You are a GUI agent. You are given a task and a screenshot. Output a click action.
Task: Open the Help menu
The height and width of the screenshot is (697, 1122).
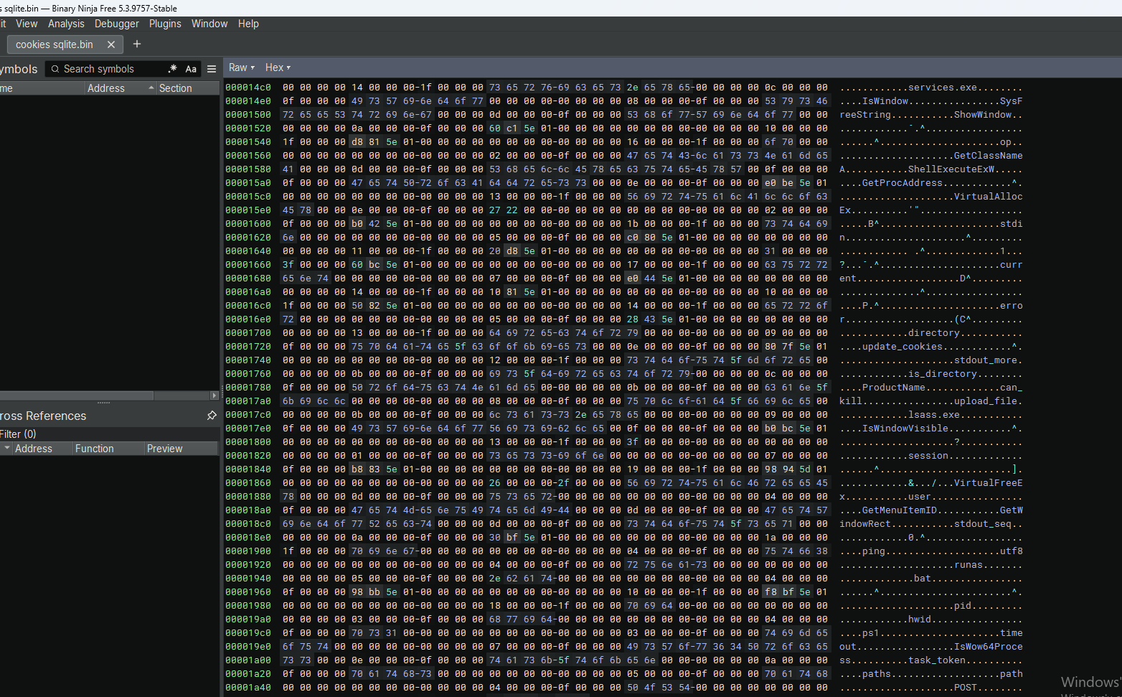[248, 24]
